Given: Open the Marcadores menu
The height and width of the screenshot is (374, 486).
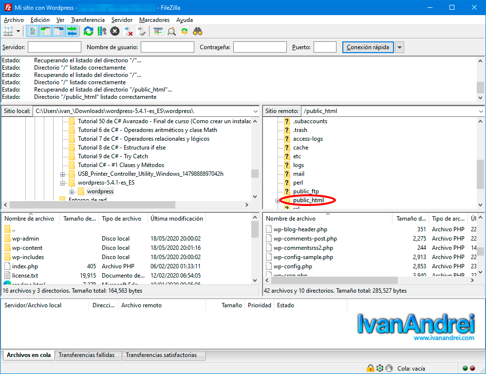Looking at the screenshot, I should pos(154,20).
